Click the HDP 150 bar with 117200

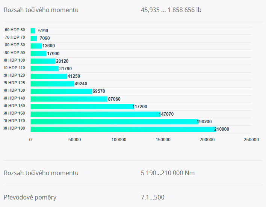pos(82,107)
